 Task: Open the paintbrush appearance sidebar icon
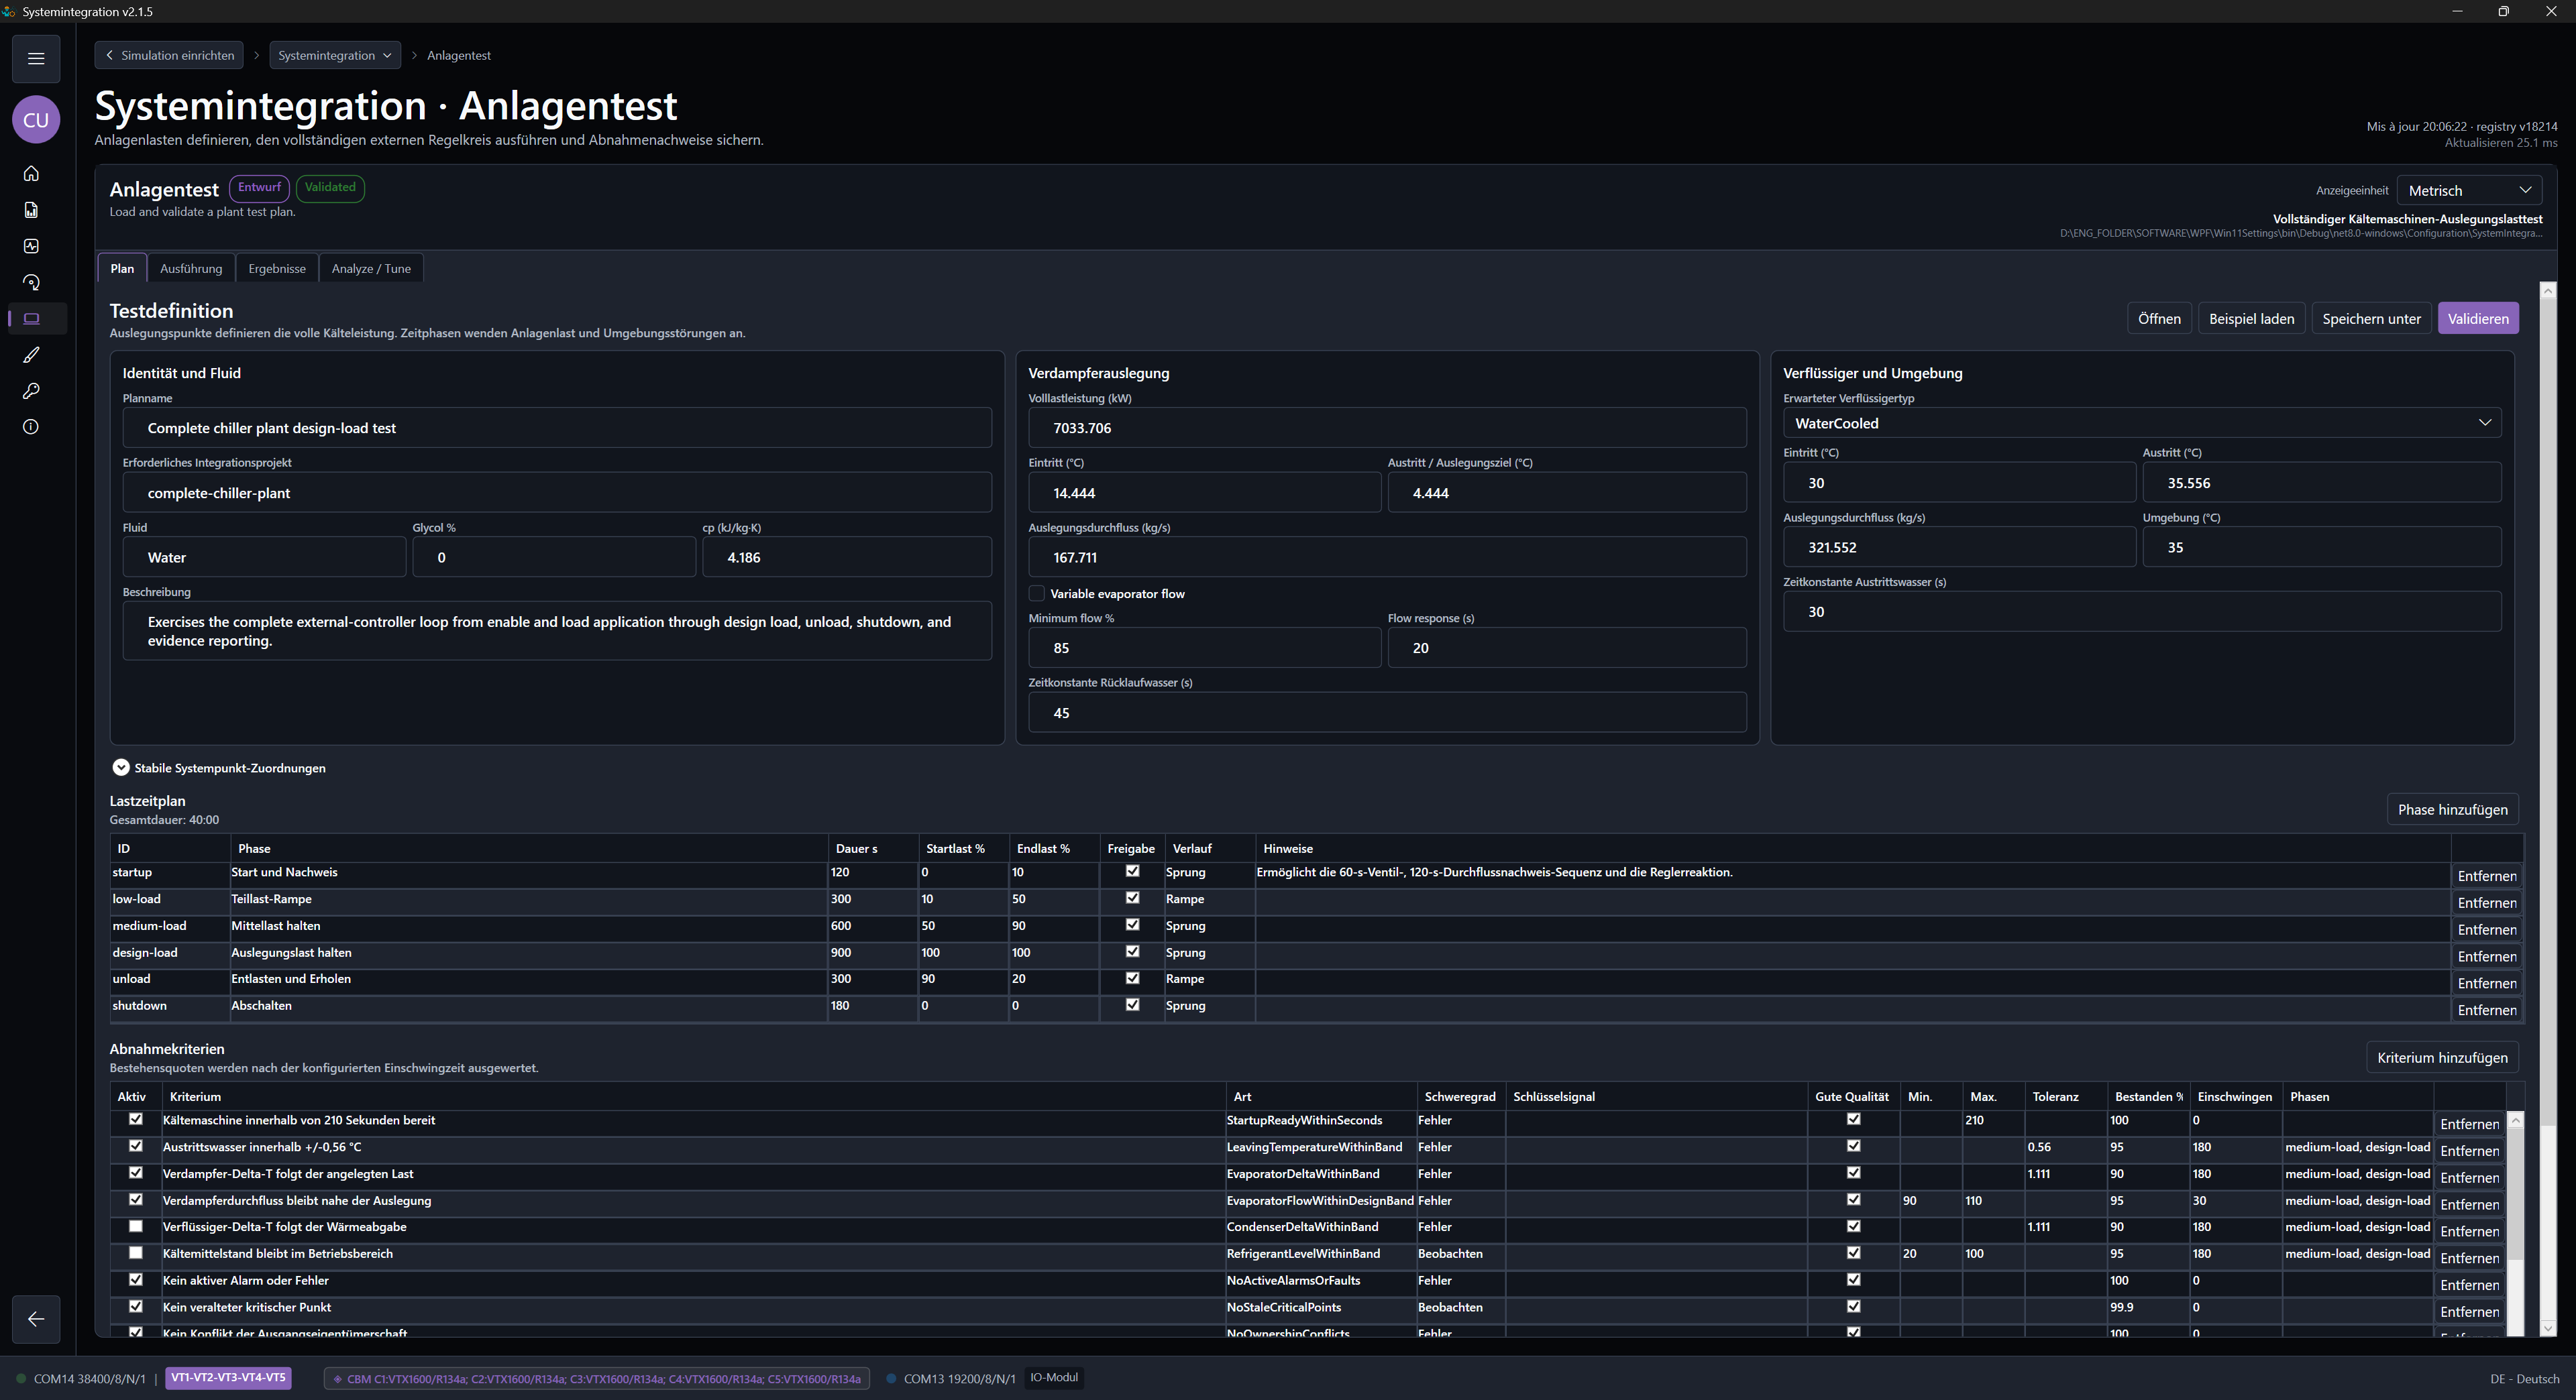(x=31, y=355)
